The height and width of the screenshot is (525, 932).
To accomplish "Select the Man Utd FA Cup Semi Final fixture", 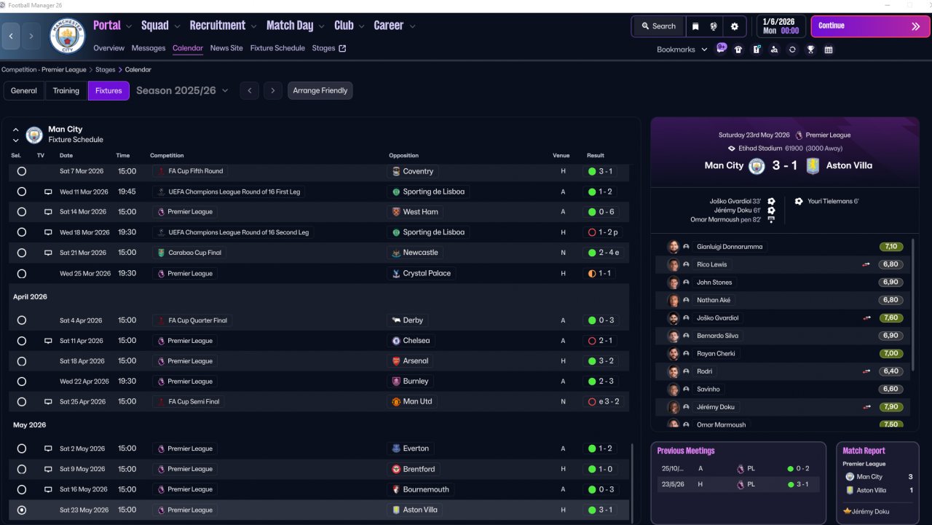I will [22, 402].
